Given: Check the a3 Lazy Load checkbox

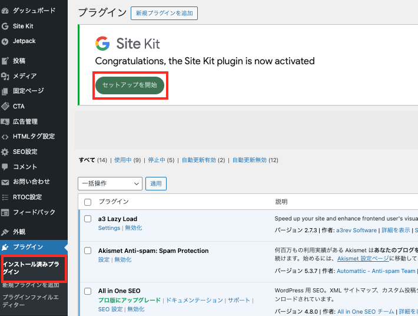Looking at the screenshot, I should (x=88, y=219).
